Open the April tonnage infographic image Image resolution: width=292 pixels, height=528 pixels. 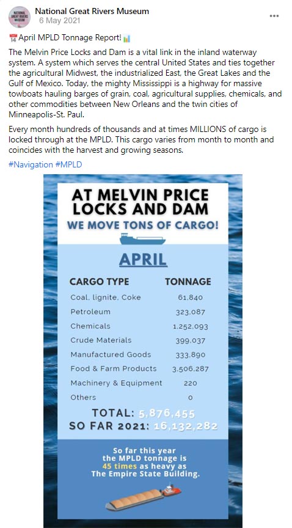click(143, 351)
